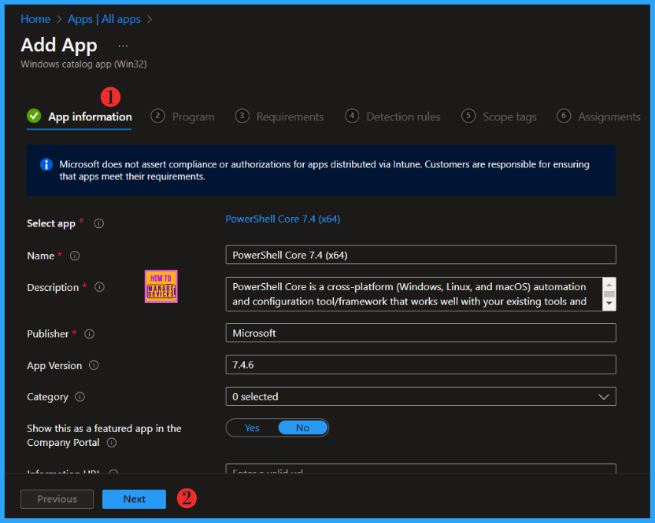Image resolution: width=655 pixels, height=523 pixels.
Task: Go to Home breadcrumb link
Action: (35, 19)
